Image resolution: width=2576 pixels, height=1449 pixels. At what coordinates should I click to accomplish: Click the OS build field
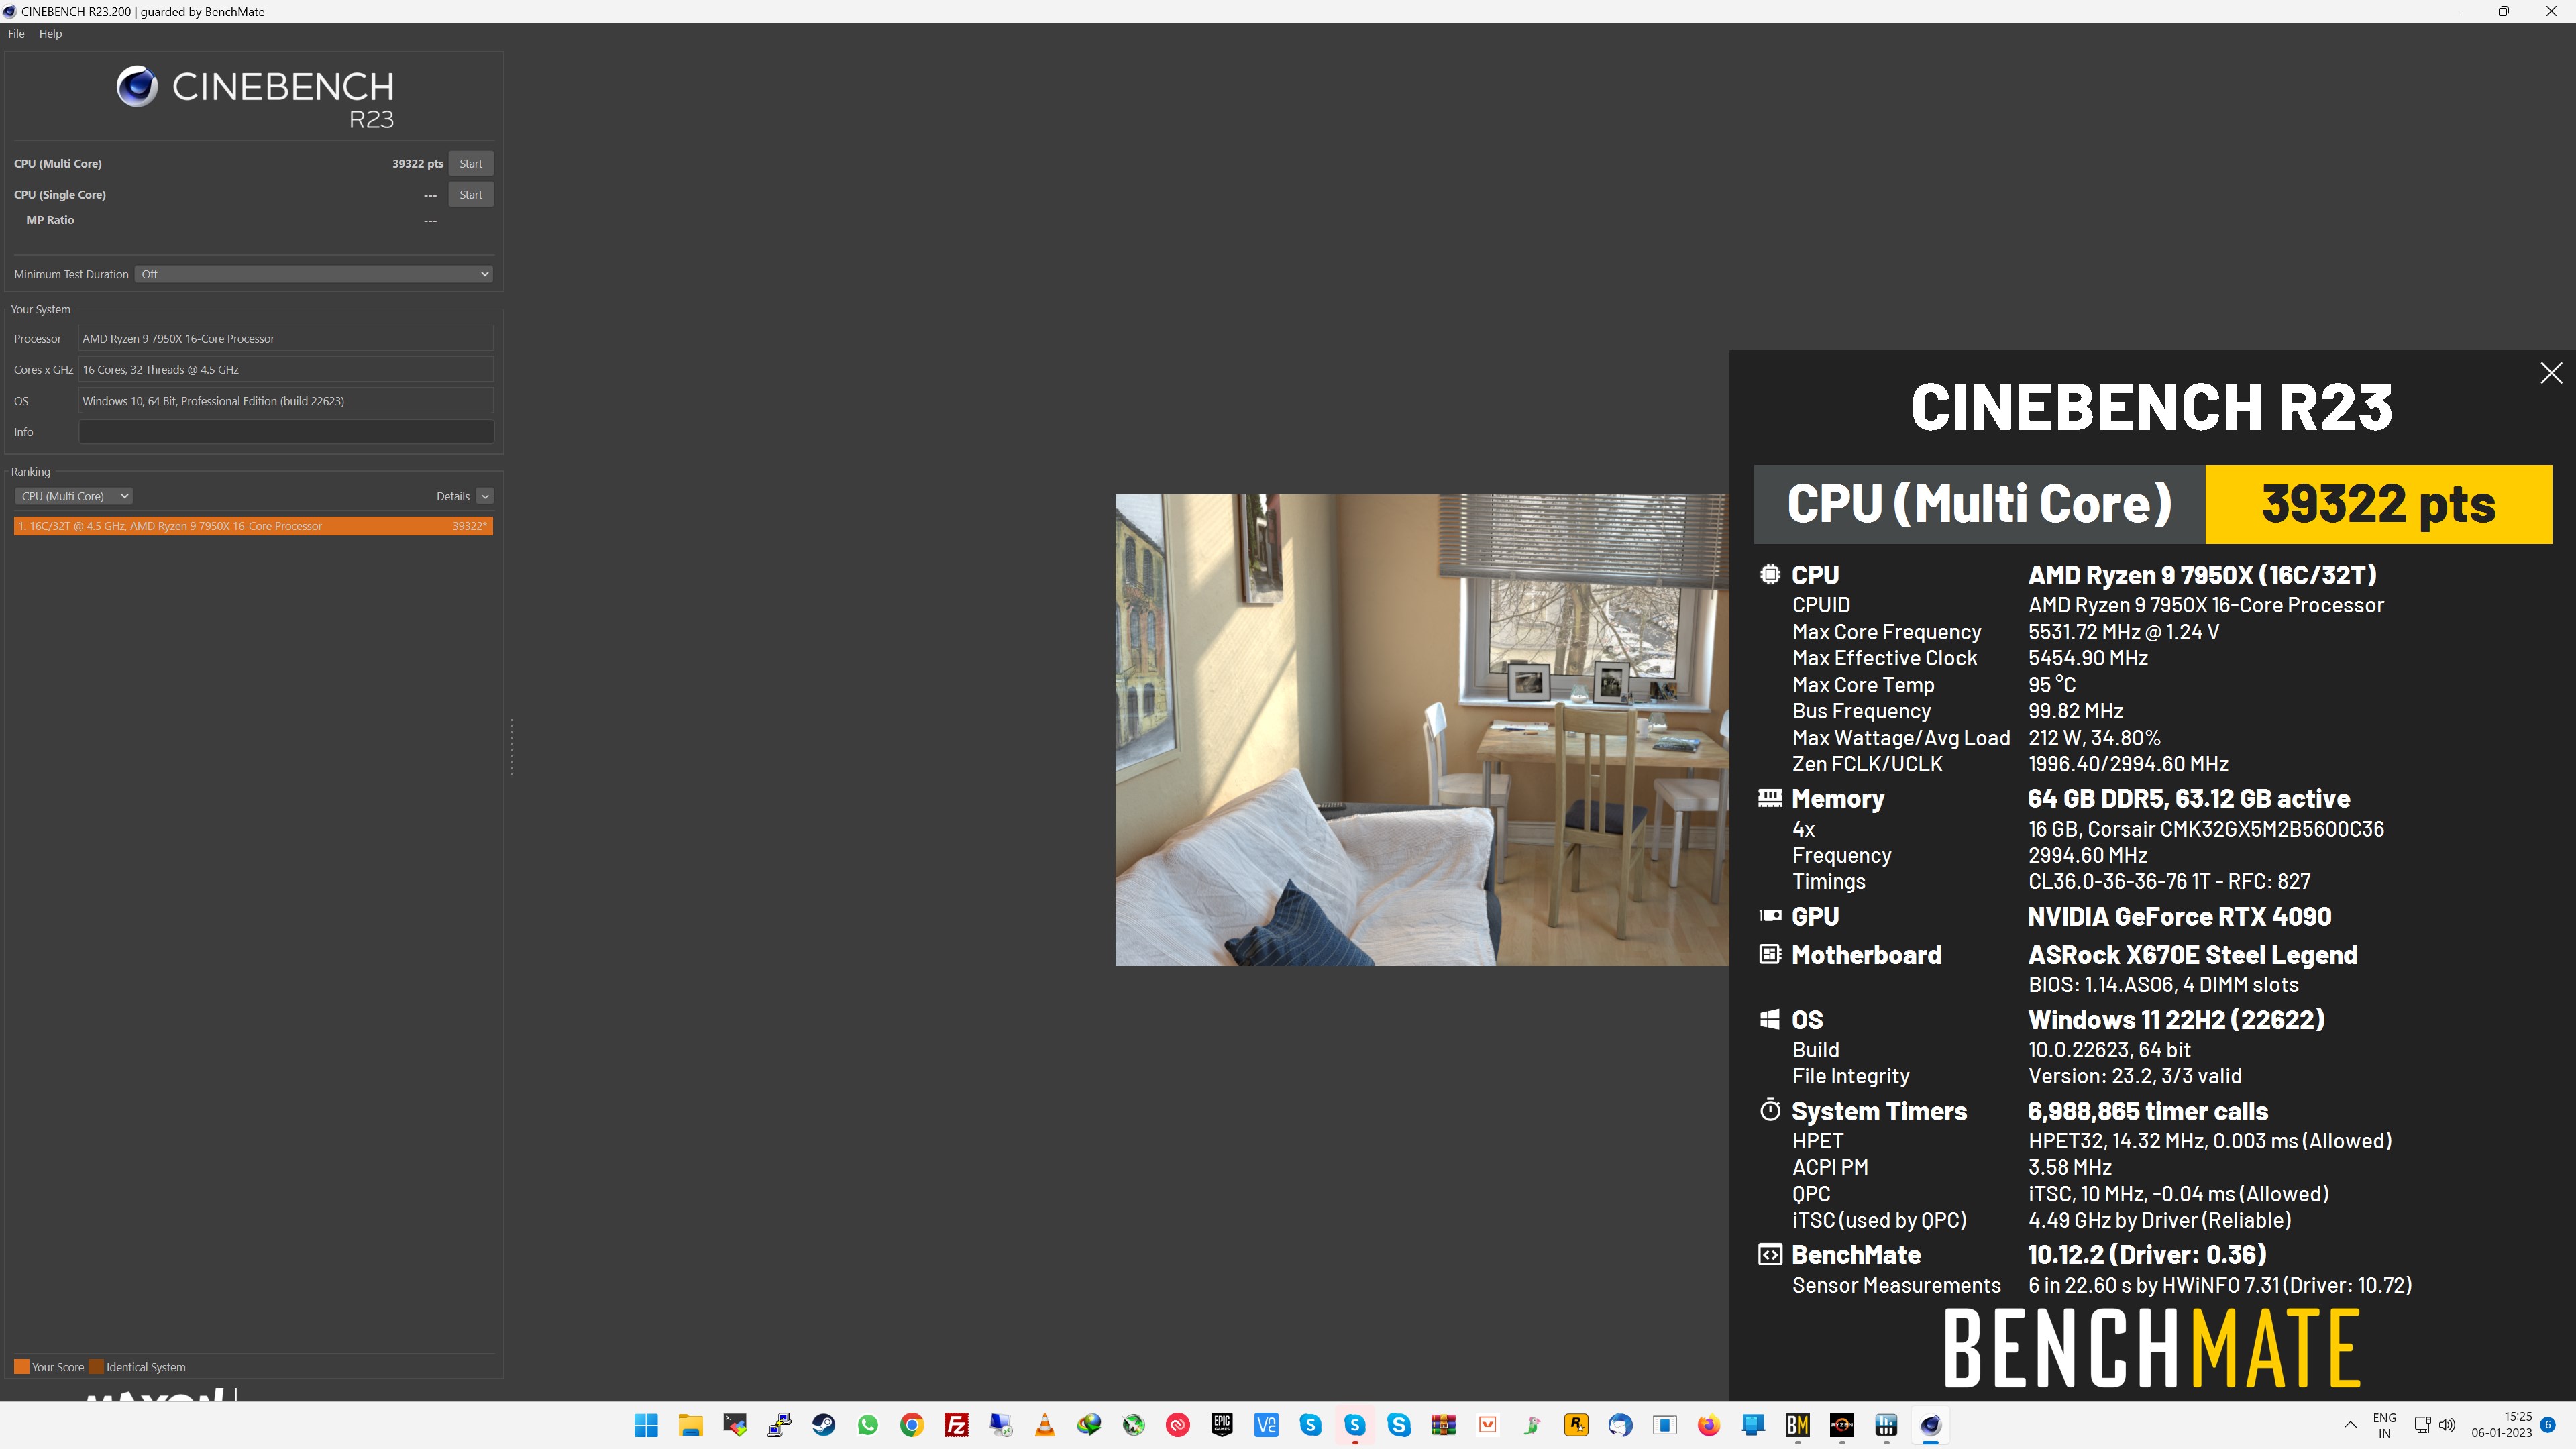pos(286,401)
